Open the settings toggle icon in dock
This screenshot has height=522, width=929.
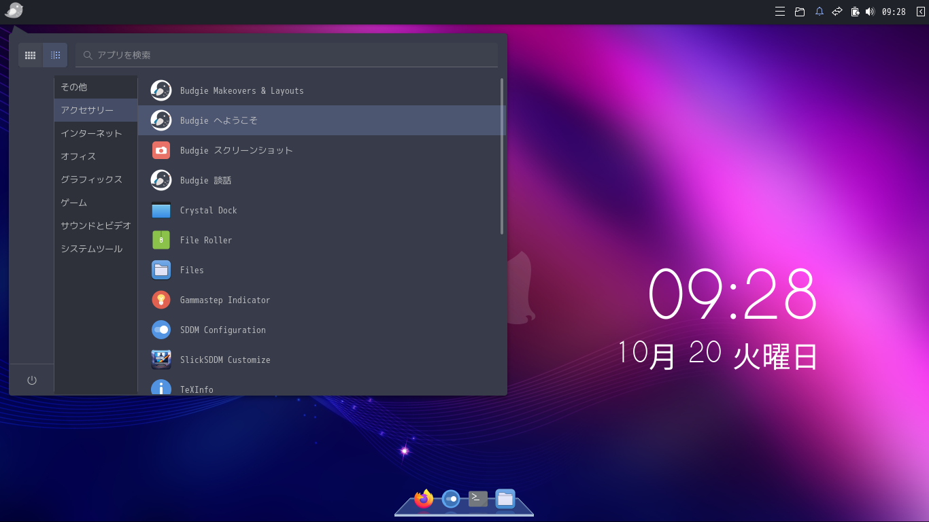click(451, 499)
